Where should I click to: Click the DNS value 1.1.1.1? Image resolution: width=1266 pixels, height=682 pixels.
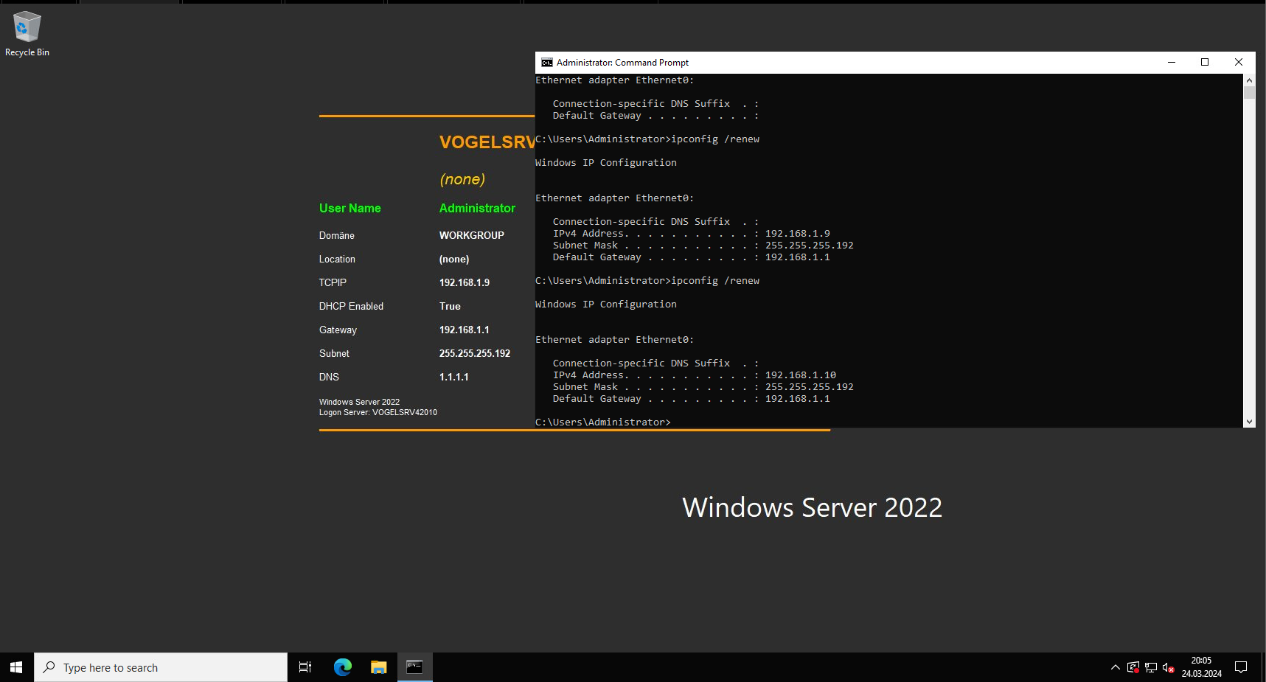point(454,377)
